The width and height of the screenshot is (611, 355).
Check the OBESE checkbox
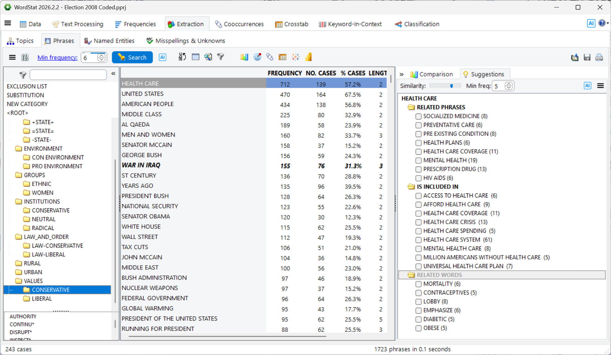pos(419,328)
